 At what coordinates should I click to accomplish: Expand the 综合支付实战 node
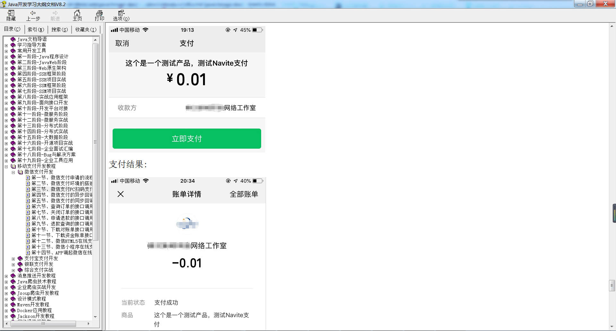click(13, 270)
